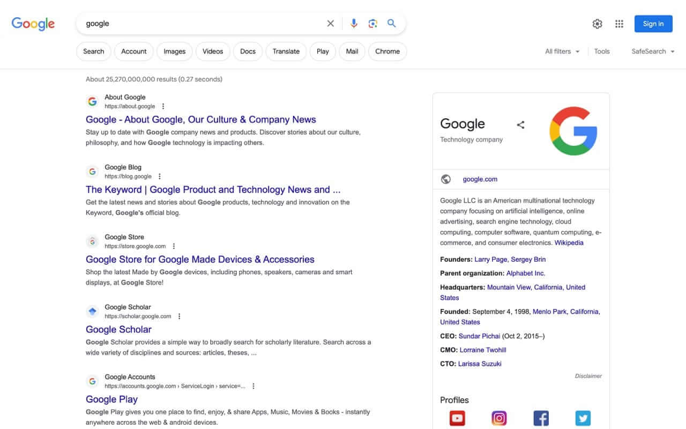
Task: Click the Disclaimer link
Action: [588, 376]
